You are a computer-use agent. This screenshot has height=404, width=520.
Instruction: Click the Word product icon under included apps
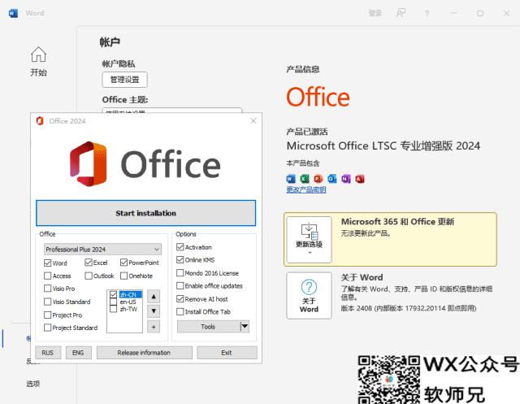(x=291, y=179)
